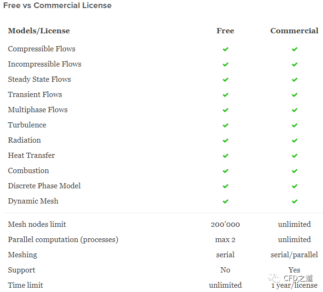Click the Free column header
The height and width of the screenshot is (292, 323).
tap(225, 31)
